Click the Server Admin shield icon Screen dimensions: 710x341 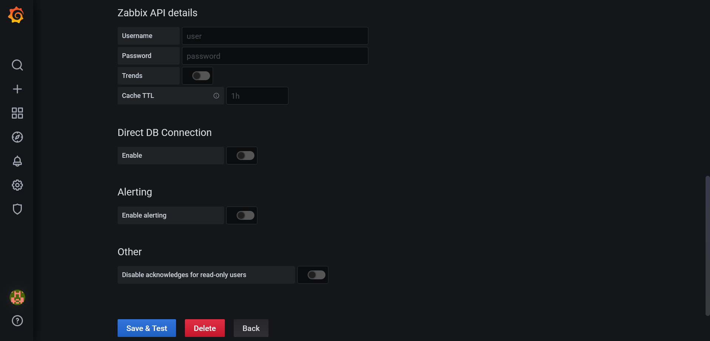[17, 209]
